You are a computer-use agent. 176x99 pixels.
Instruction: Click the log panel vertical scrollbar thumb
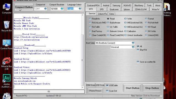point(82,60)
